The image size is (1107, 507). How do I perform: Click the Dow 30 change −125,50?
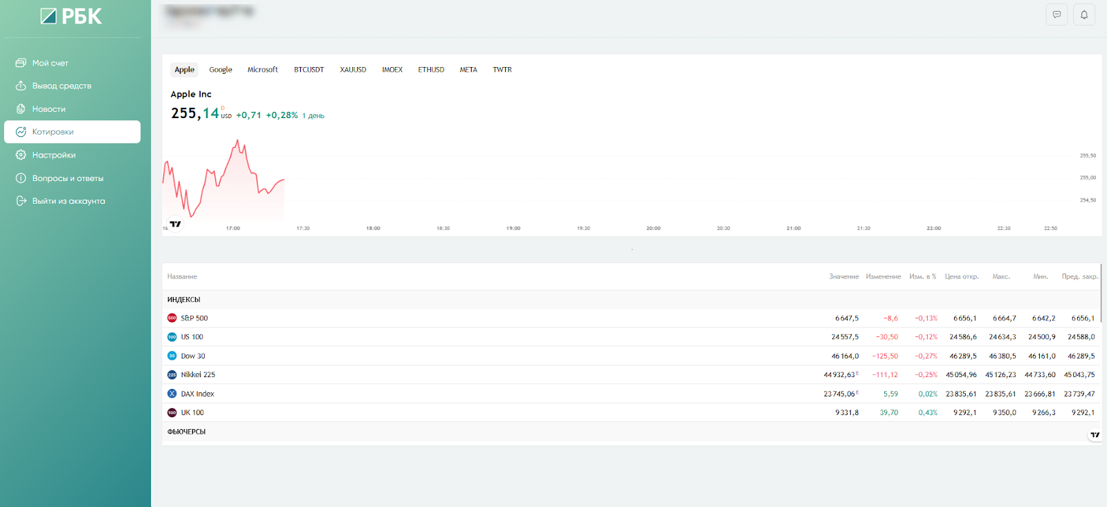click(x=885, y=356)
